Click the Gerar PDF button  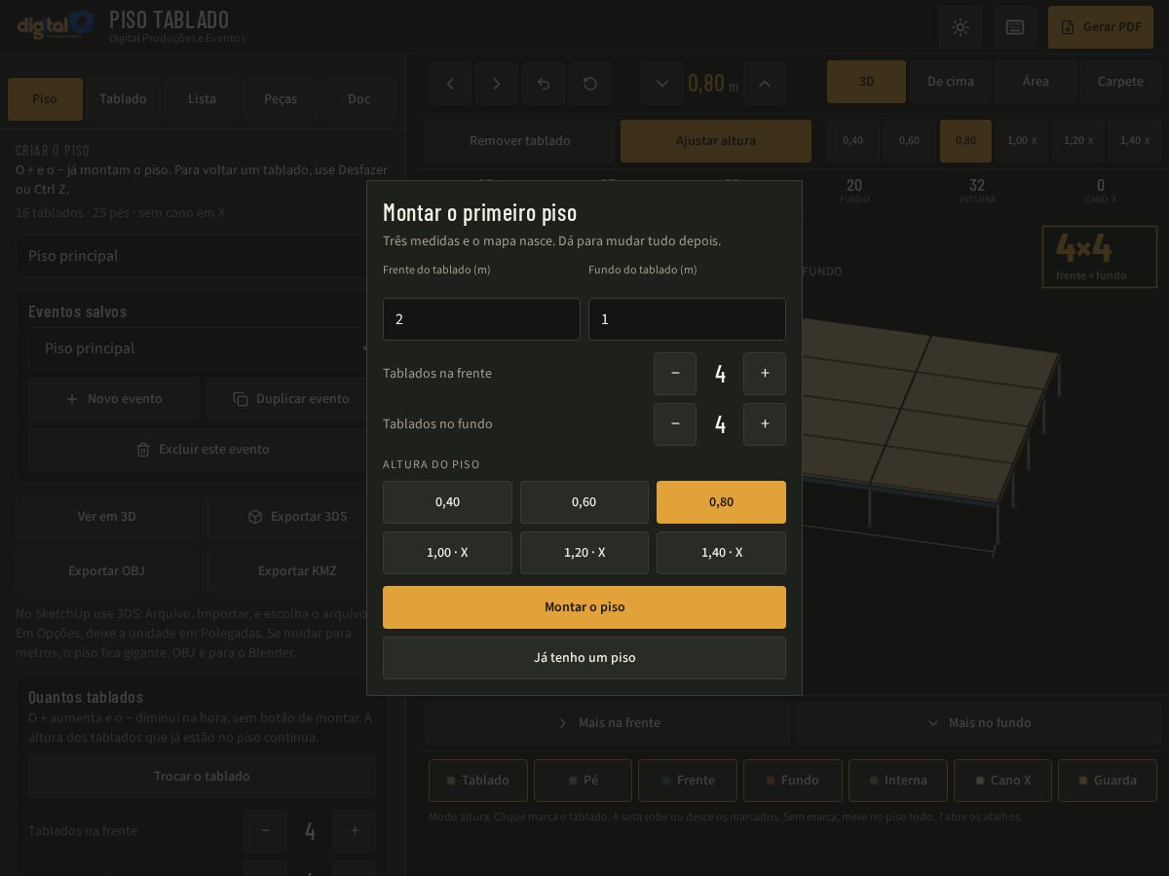(x=1101, y=27)
